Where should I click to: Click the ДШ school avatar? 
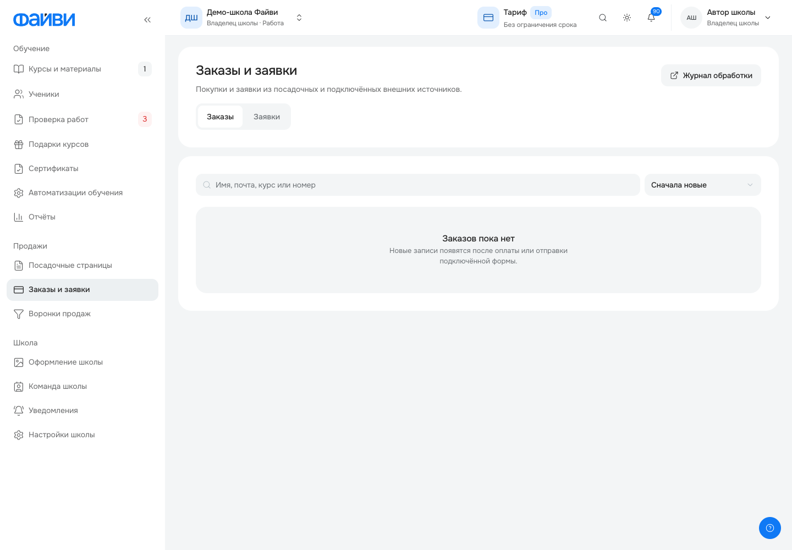[191, 18]
